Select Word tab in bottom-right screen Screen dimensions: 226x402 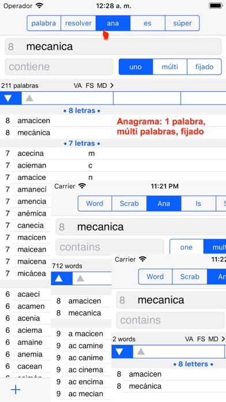tap(155, 277)
